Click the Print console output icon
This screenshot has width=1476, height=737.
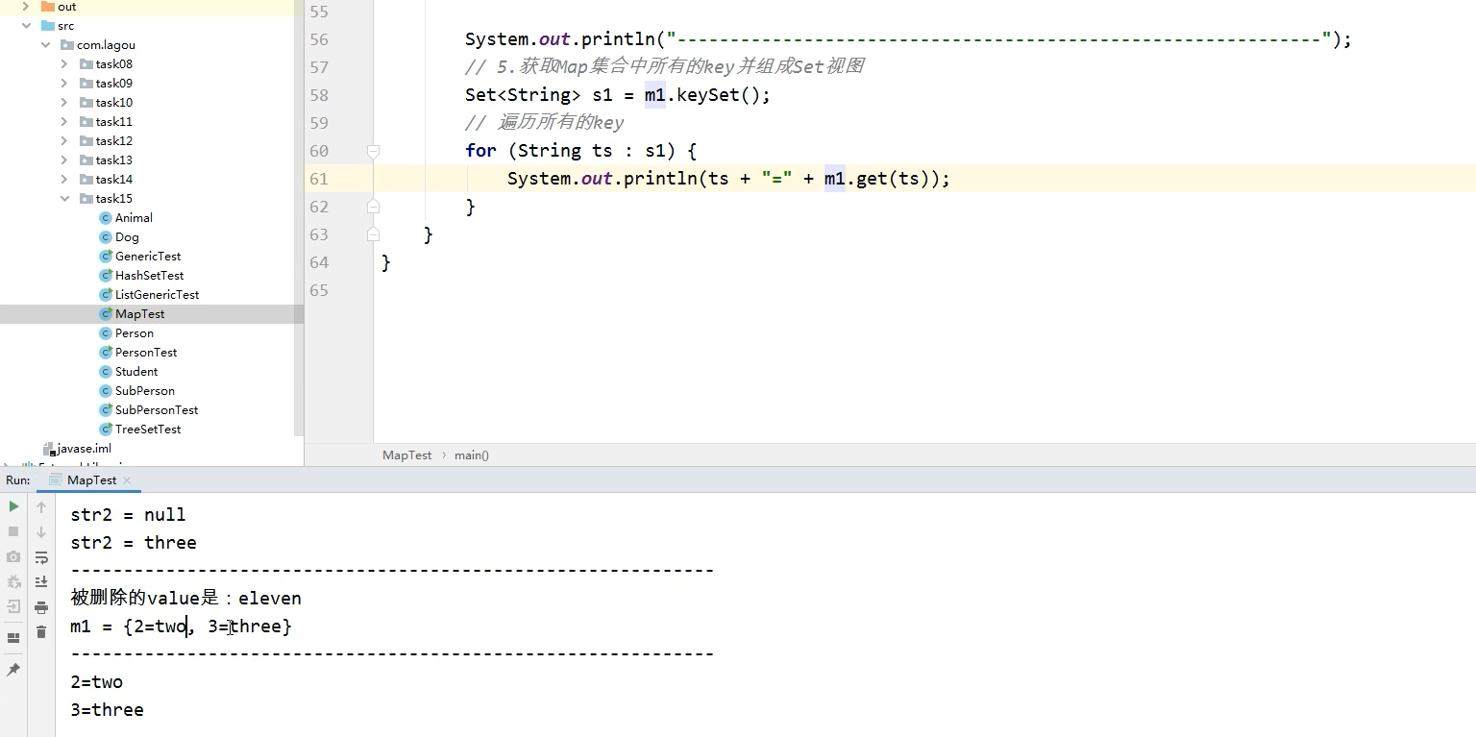coord(41,607)
